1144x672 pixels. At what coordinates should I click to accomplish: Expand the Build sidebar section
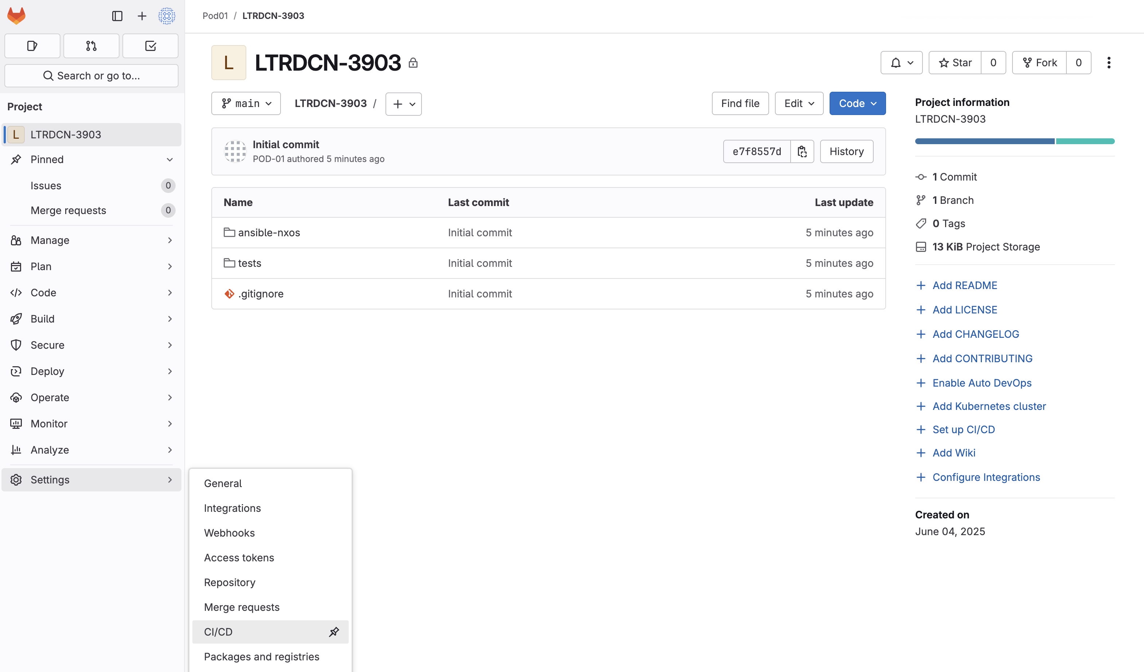tap(91, 319)
